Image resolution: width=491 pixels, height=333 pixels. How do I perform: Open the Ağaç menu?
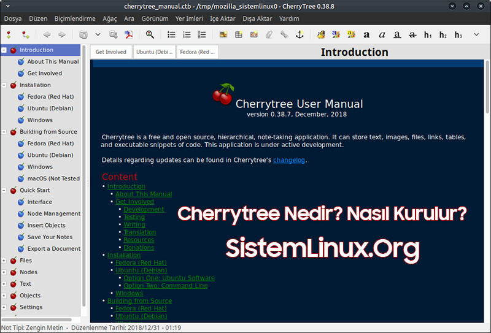tap(110, 19)
